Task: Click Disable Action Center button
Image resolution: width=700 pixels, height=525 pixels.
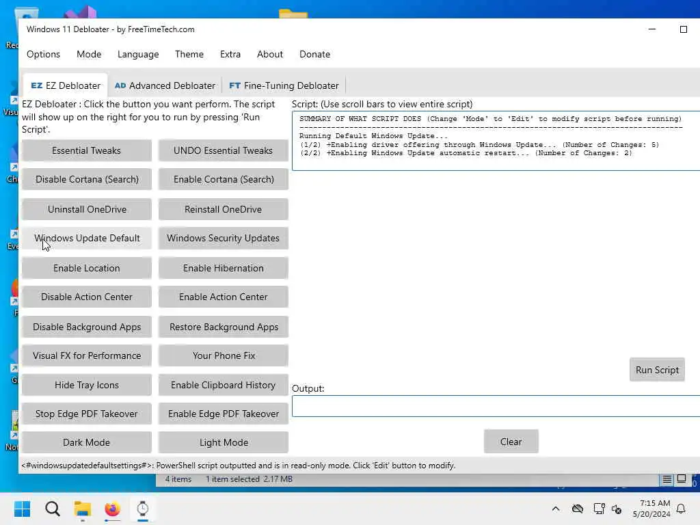Action: [87, 297]
